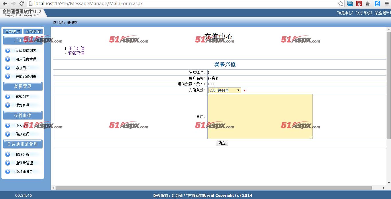Click the 用户充值 link

[76, 48]
